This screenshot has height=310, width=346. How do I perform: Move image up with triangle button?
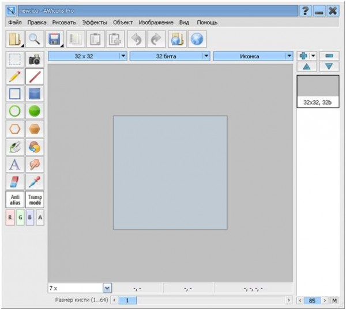307,66
